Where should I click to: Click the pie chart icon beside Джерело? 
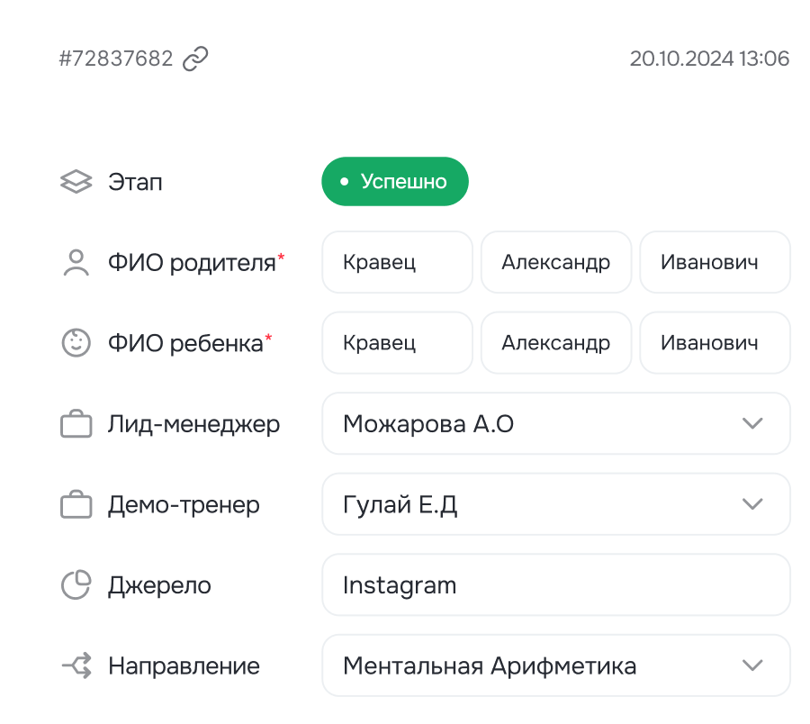[x=76, y=585]
